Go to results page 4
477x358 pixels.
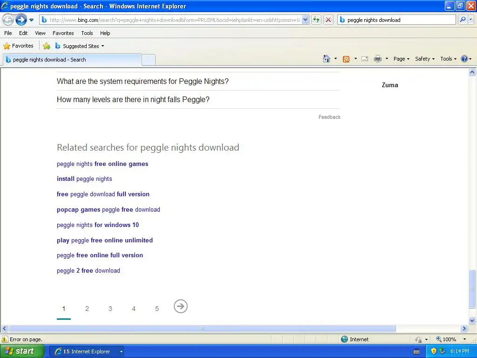134,309
